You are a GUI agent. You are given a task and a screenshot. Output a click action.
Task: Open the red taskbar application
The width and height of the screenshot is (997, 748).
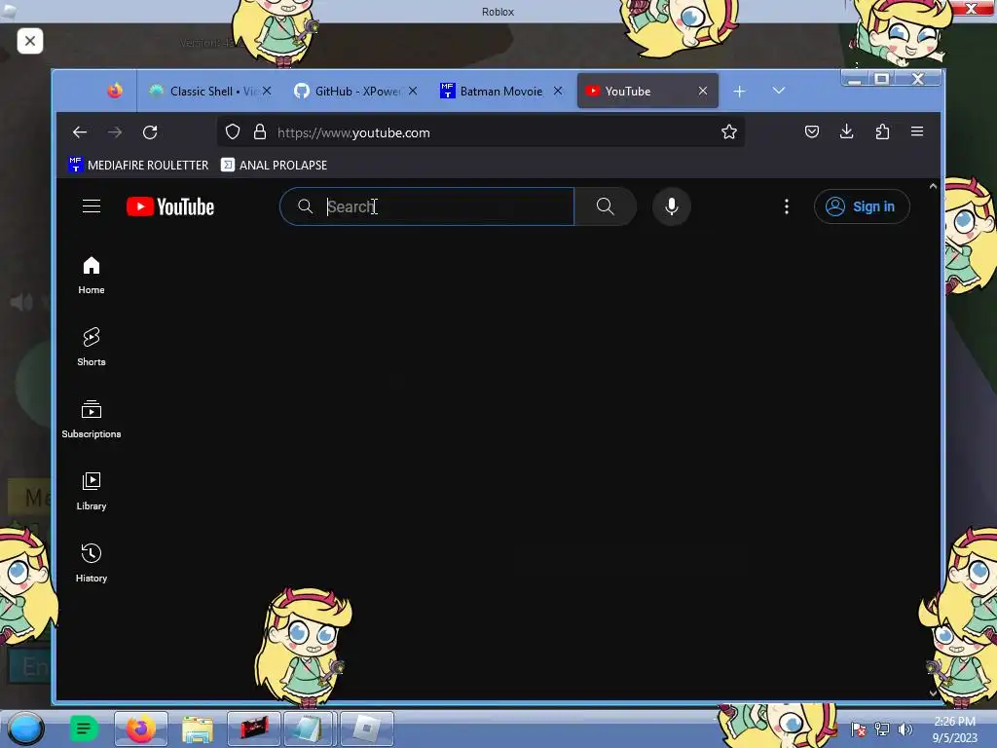pyautogui.click(x=254, y=729)
